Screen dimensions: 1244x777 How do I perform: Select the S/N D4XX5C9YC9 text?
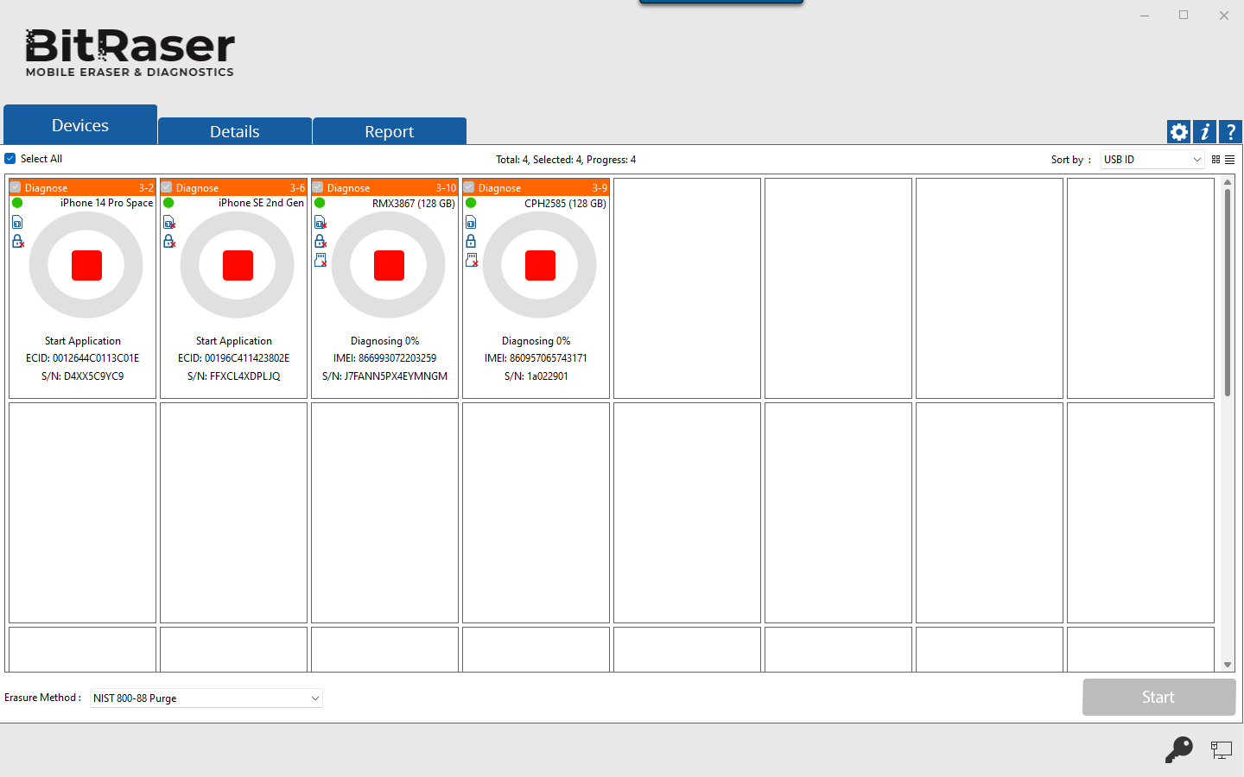(83, 376)
